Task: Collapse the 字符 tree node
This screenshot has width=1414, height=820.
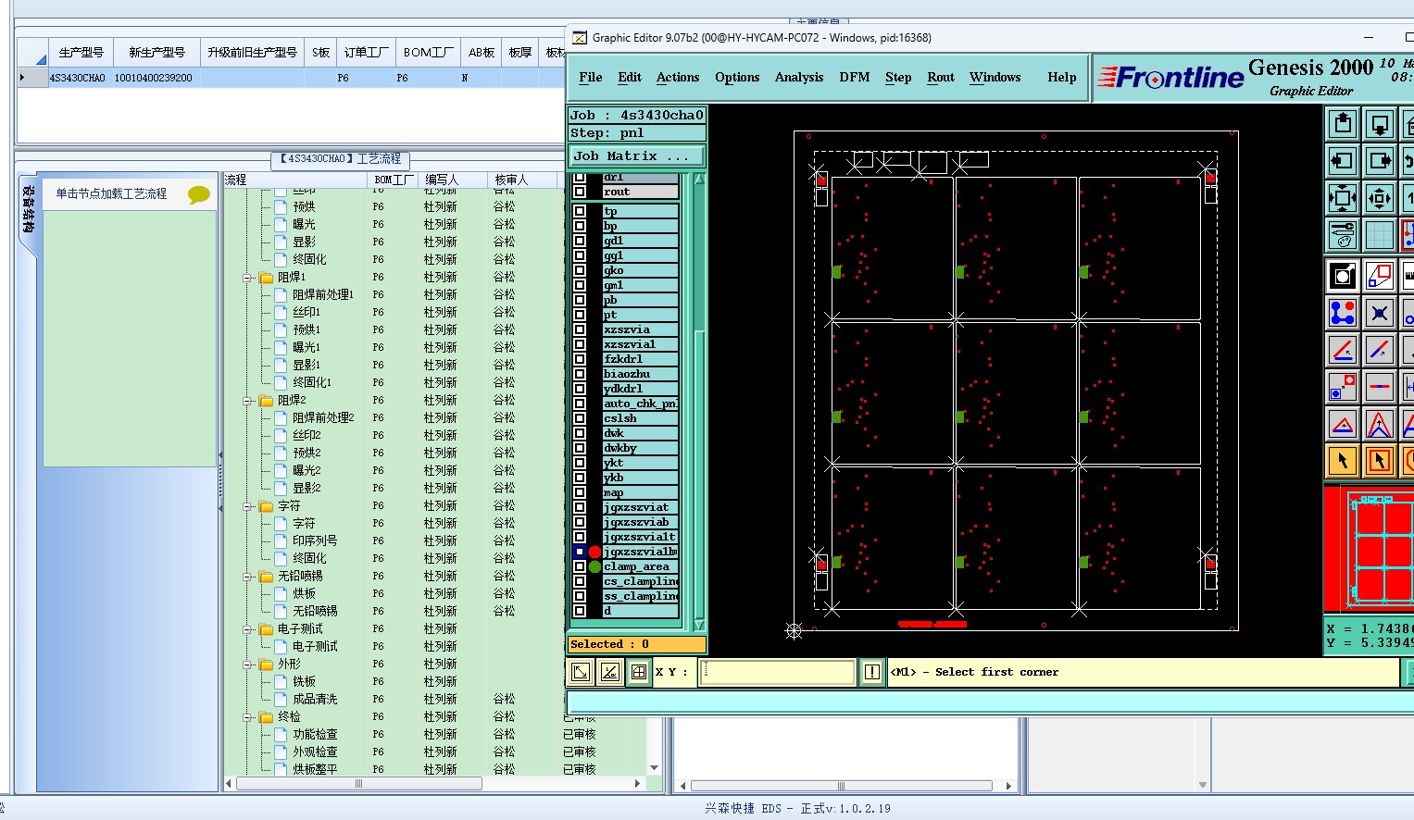Action: click(248, 506)
